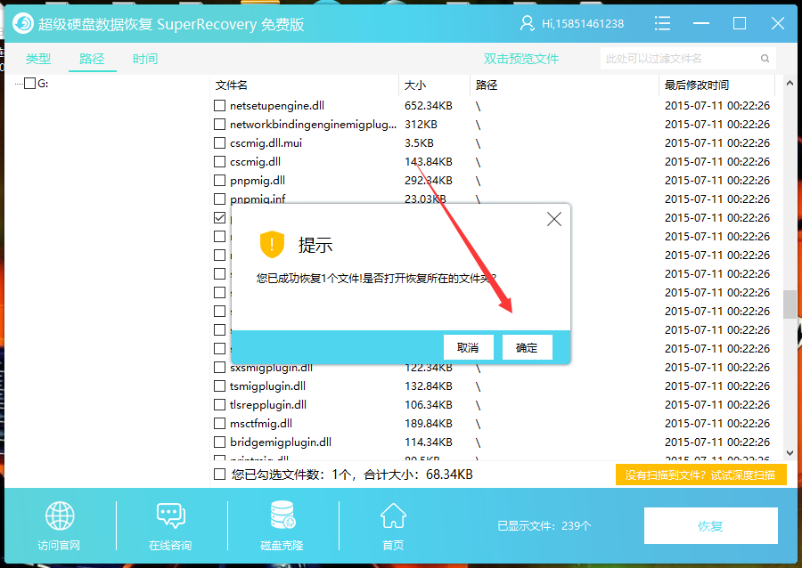Select the file name netsetupengine.dll
The height and width of the screenshot is (568, 802).
point(277,106)
